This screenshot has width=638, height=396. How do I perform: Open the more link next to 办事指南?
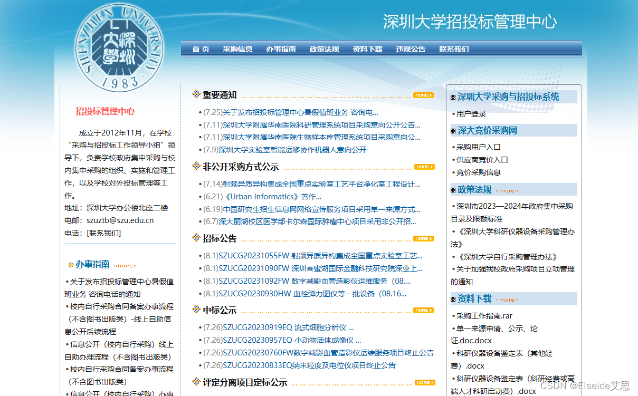[125, 266]
